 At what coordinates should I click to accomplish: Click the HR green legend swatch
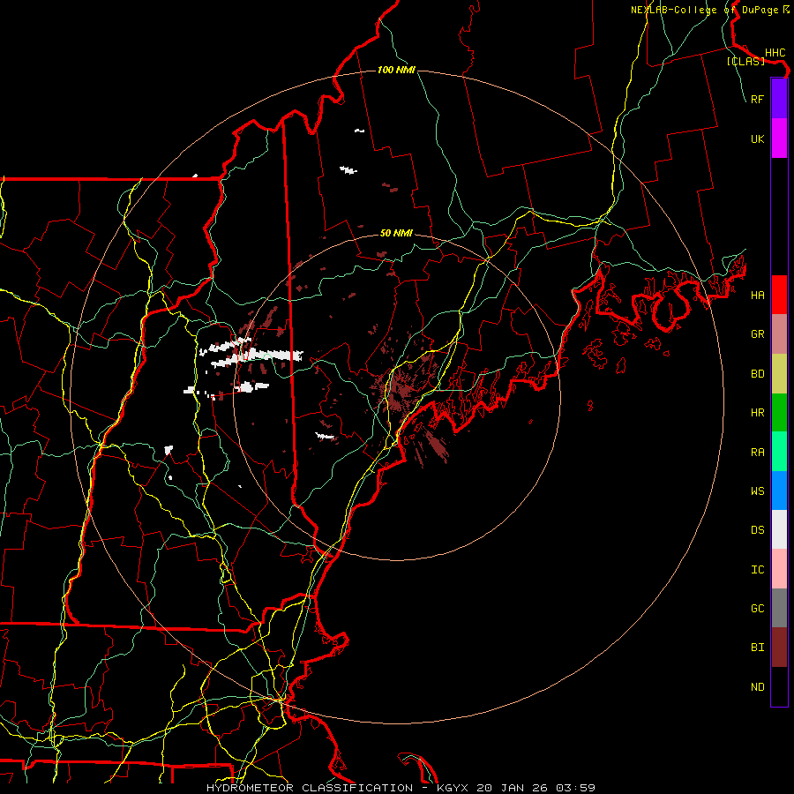coord(779,412)
